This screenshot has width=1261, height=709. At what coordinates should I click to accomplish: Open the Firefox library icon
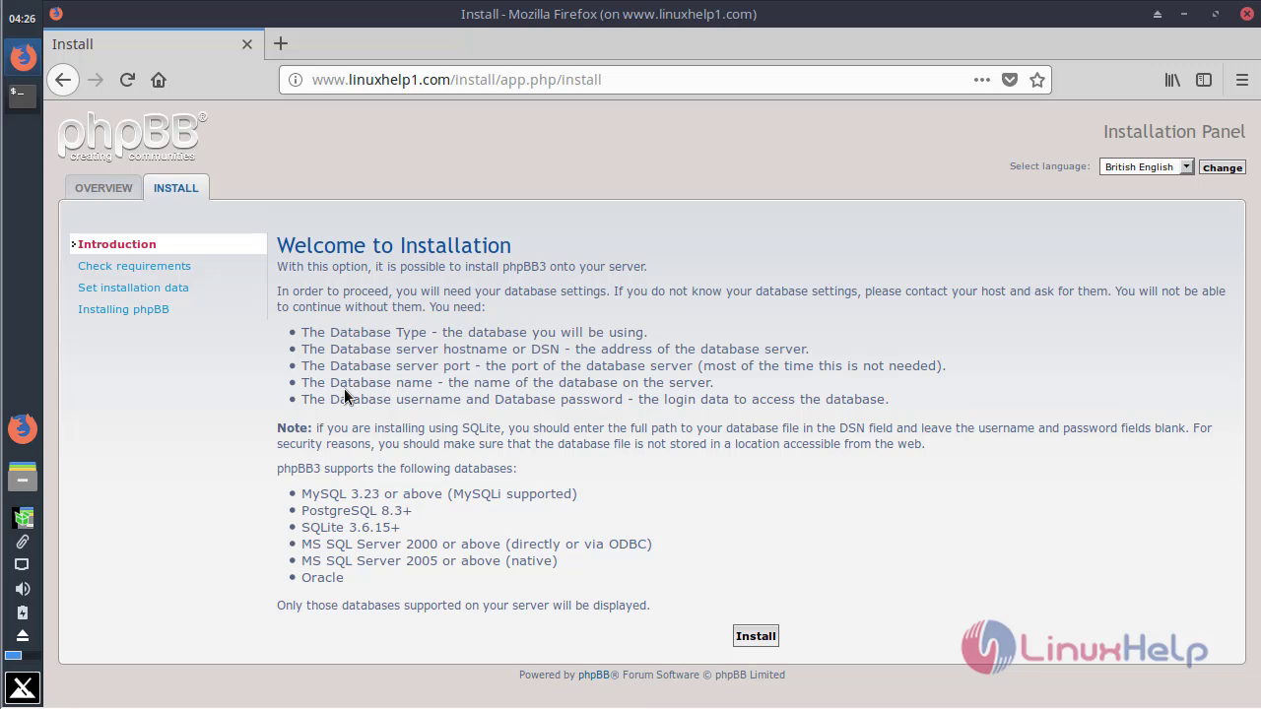click(1172, 80)
